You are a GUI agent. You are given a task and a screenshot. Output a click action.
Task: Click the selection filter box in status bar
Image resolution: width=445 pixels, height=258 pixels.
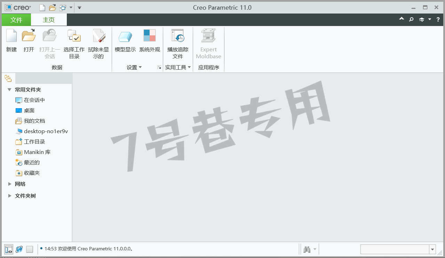[395, 249]
